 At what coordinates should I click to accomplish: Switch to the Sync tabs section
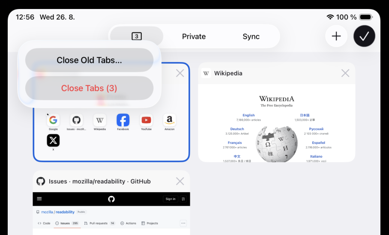pyautogui.click(x=251, y=36)
